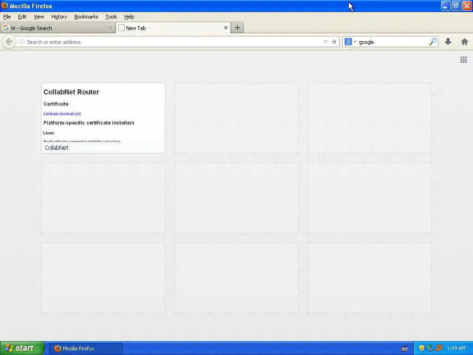Open the Edit menu
This screenshot has height=355, width=473.
click(22, 17)
